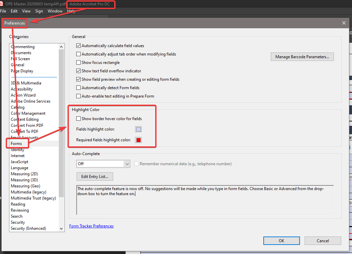Disable "Show text field overflow indicator"

[x=78, y=71]
